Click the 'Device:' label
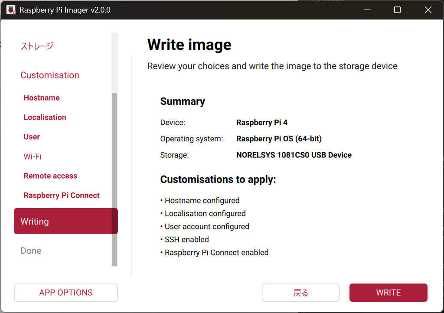444x313 pixels. pyautogui.click(x=173, y=123)
